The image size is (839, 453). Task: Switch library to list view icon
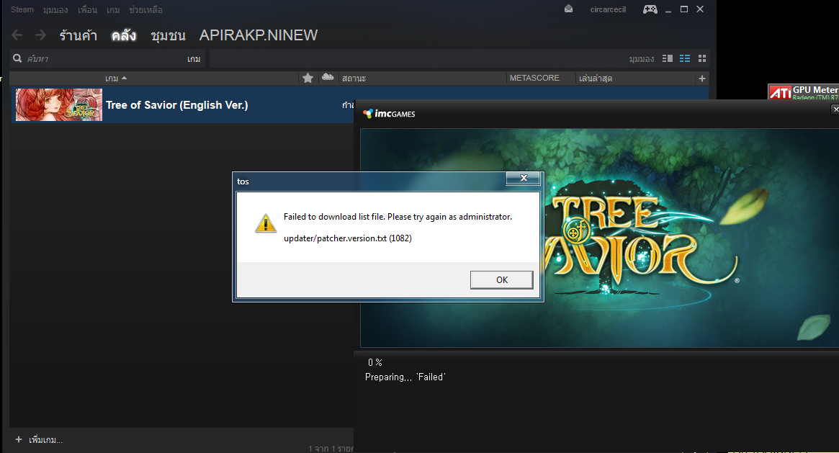pyautogui.click(x=685, y=58)
